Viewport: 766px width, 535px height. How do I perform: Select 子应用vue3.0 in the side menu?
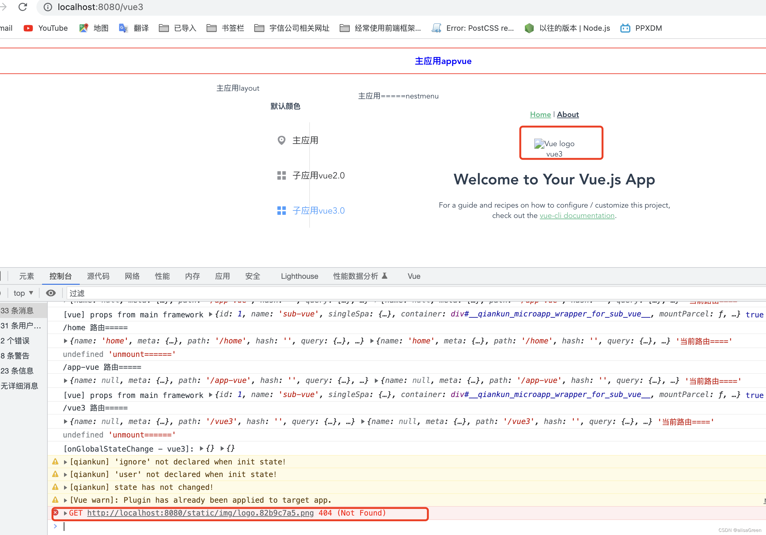click(311, 211)
